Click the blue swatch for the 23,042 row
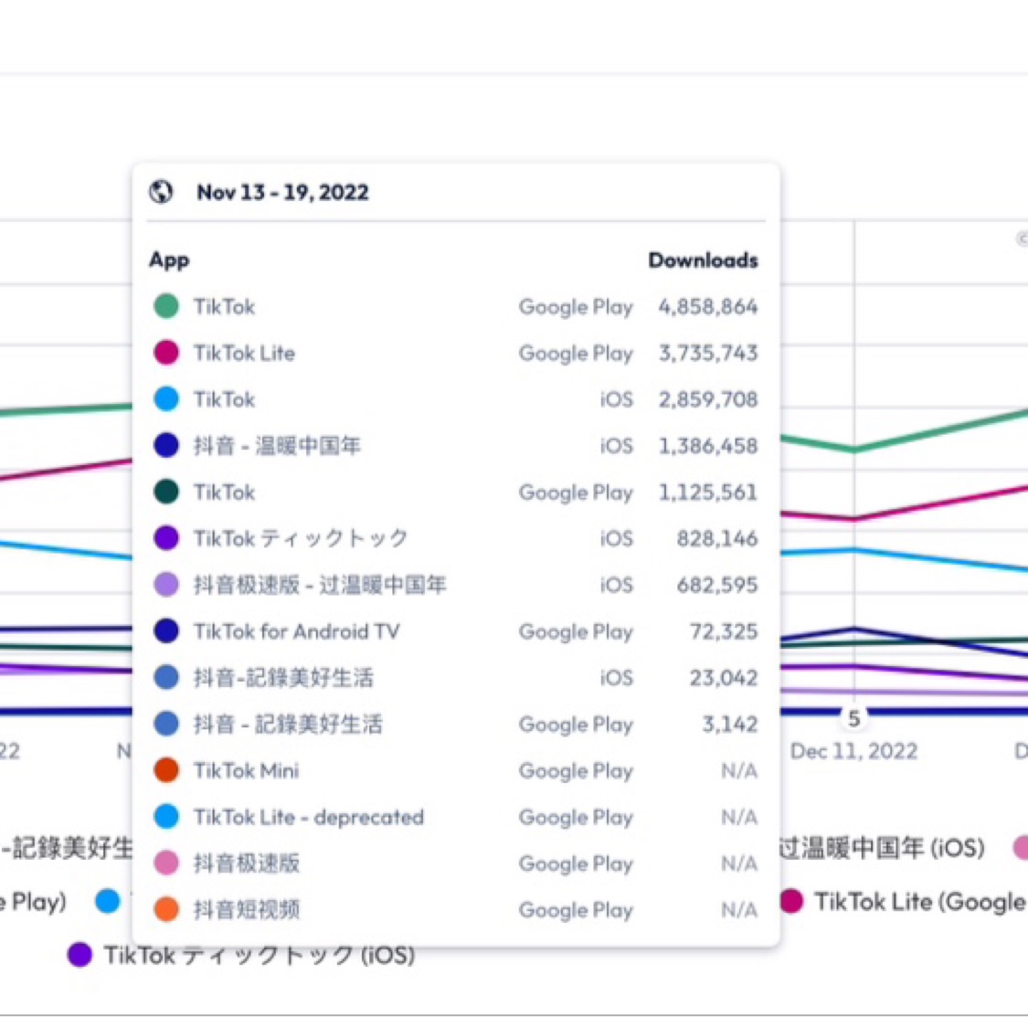Screen dimensions: 1028x1017 coord(166,677)
